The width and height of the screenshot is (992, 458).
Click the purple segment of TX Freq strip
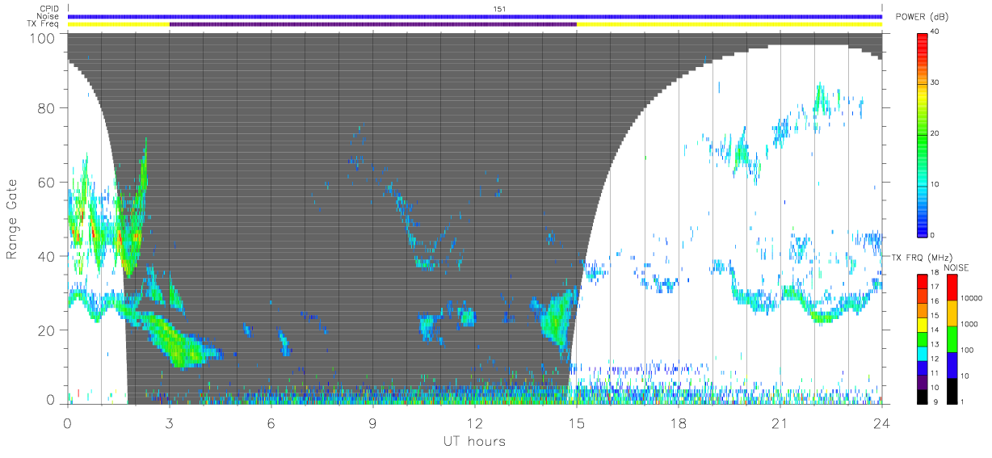tap(373, 24)
